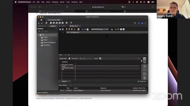The width and height of the screenshot is (190, 106).
Task: Expand the Views folder
Action: (x=40, y=40)
